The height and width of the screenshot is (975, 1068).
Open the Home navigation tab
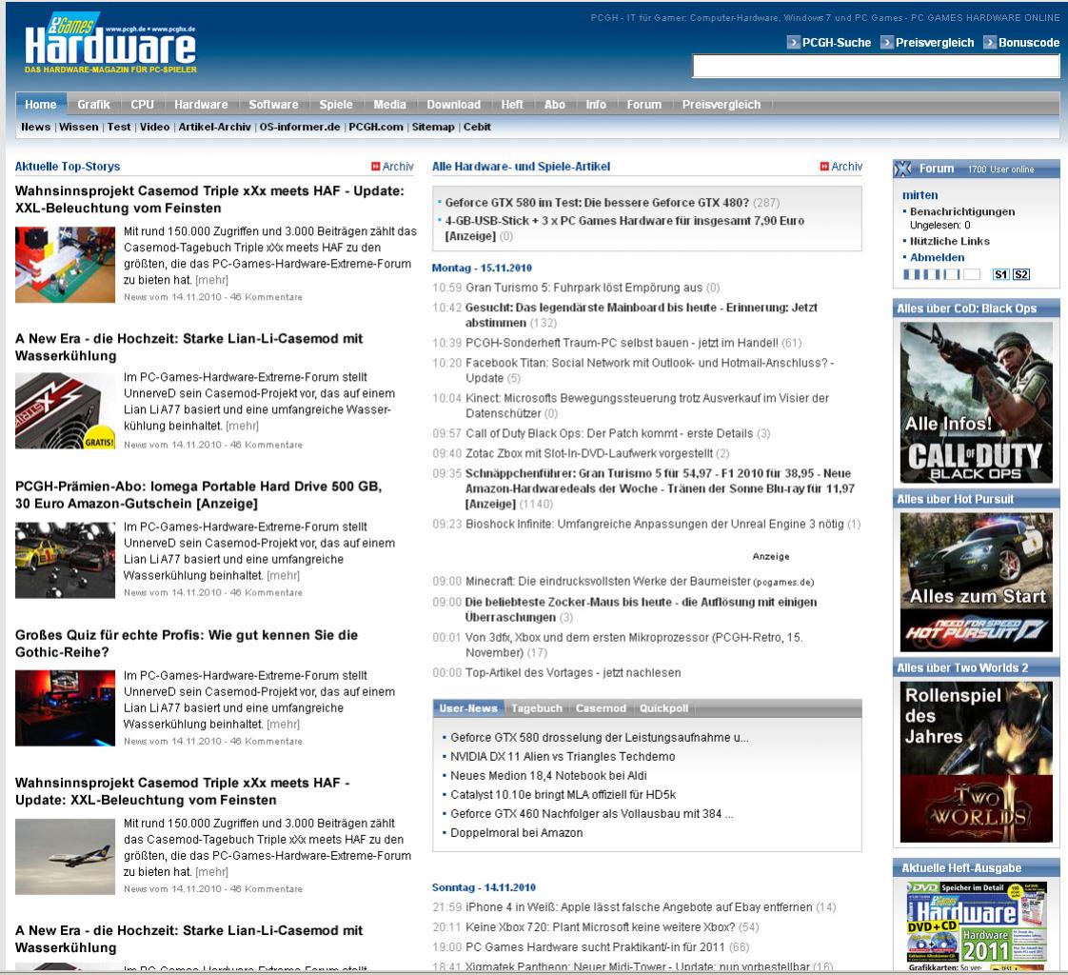(41, 104)
